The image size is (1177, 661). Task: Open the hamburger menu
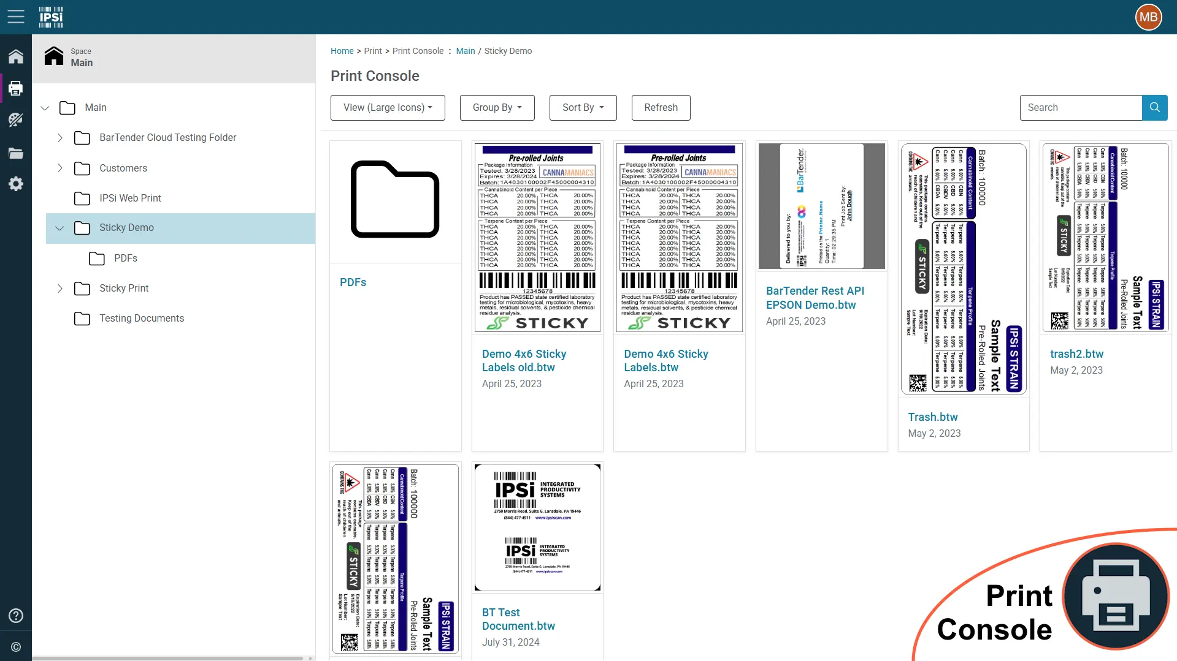[x=16, y=17]
